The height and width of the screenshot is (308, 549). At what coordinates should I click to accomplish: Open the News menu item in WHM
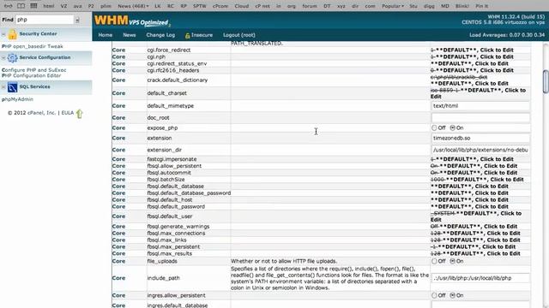[130, 35]
